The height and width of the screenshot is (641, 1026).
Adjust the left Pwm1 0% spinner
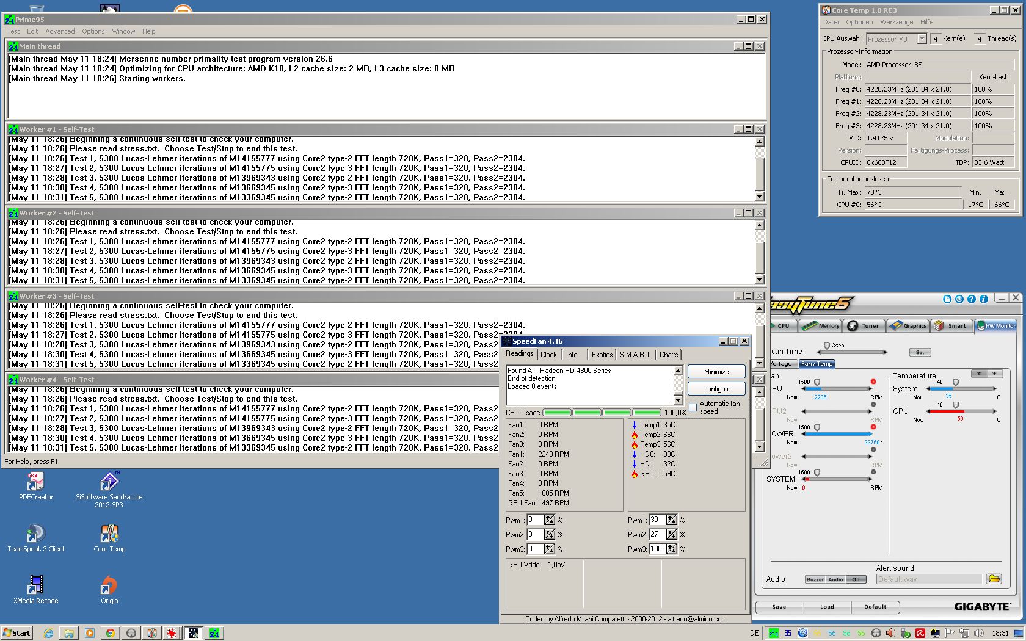pyautogui.click(x=550, y=520)
